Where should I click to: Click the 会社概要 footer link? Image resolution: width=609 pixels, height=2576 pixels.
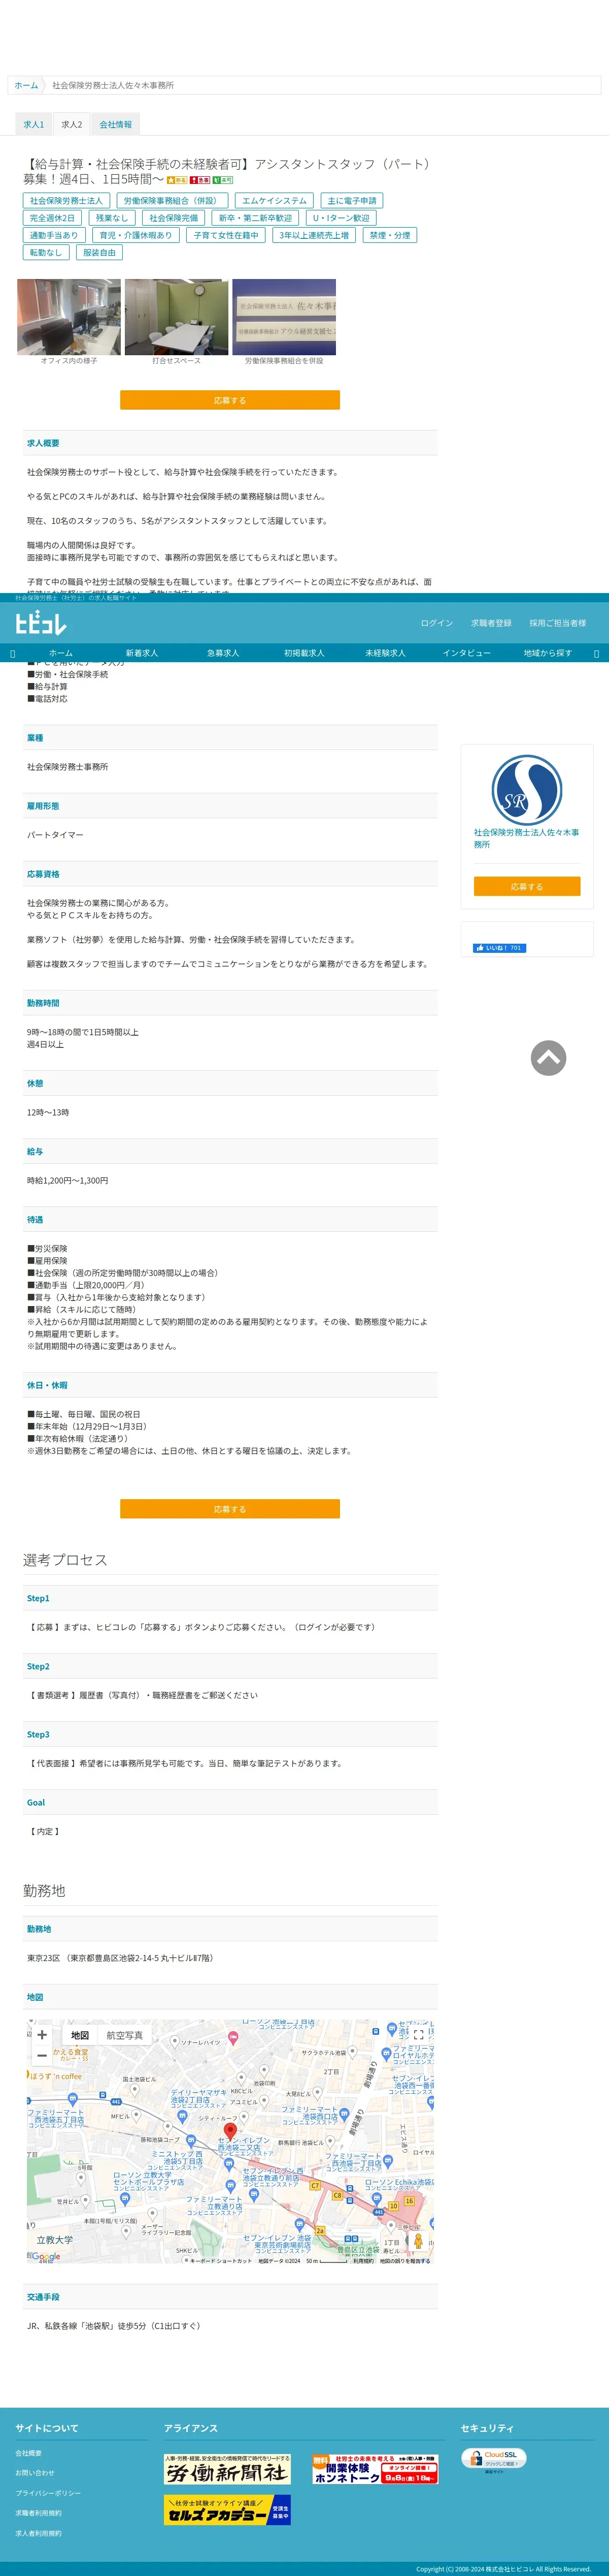(x=29, y=2453)
